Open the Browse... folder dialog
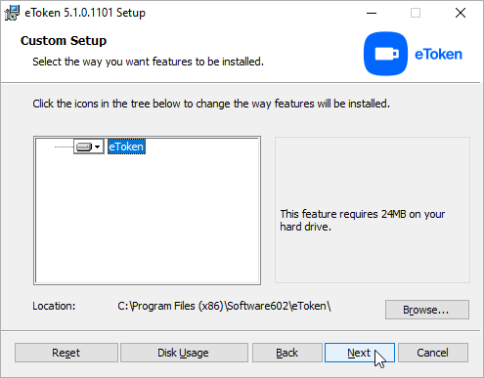This screenshot has width=484, height=378. [x=427, y=310]
